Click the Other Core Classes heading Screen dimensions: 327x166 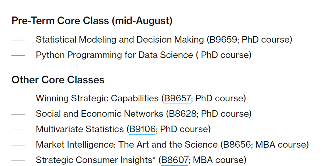[58, 80]
